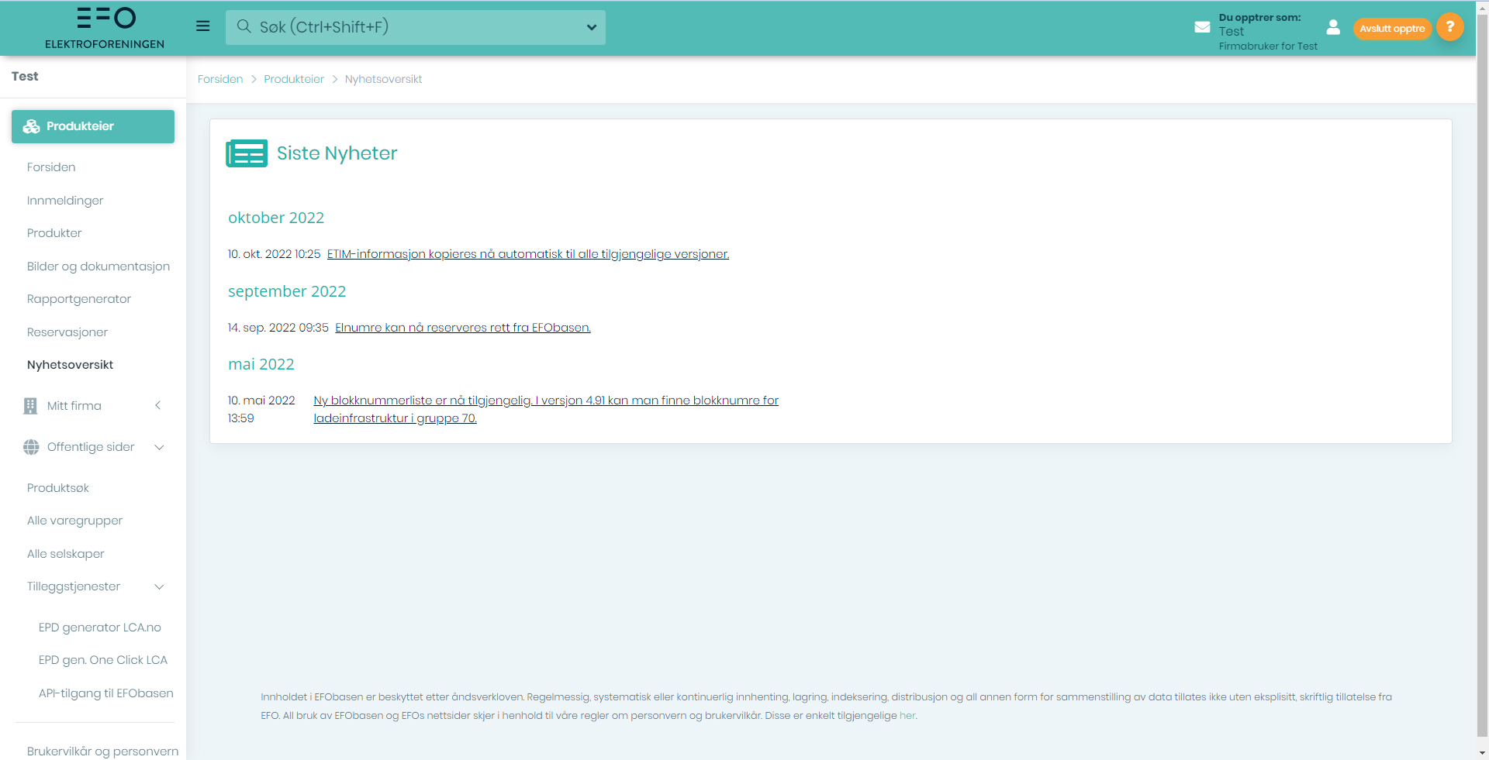Image resolution: width=1489 pixels, height=760 pixels.
Task: Collapse the Tilleggstjenester chevron
Action: point(159,586)
